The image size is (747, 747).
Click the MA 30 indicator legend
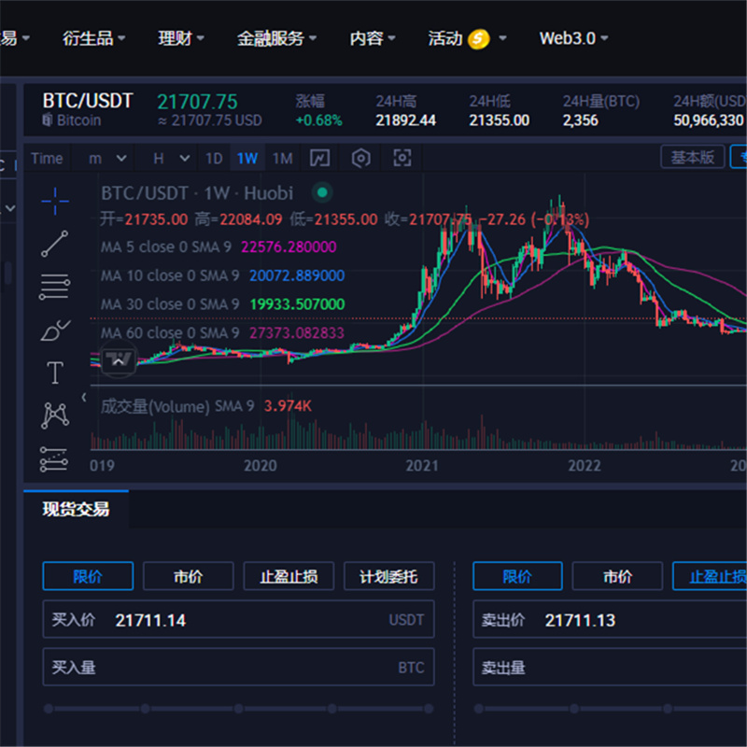222,304
